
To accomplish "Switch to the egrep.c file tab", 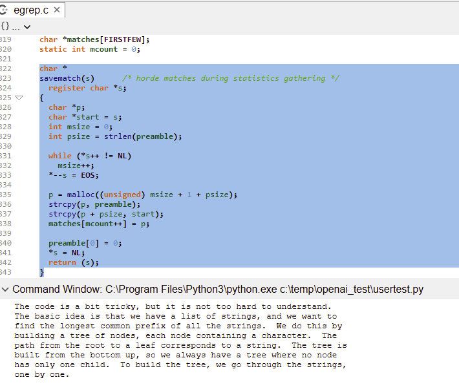I will (30, 10).
